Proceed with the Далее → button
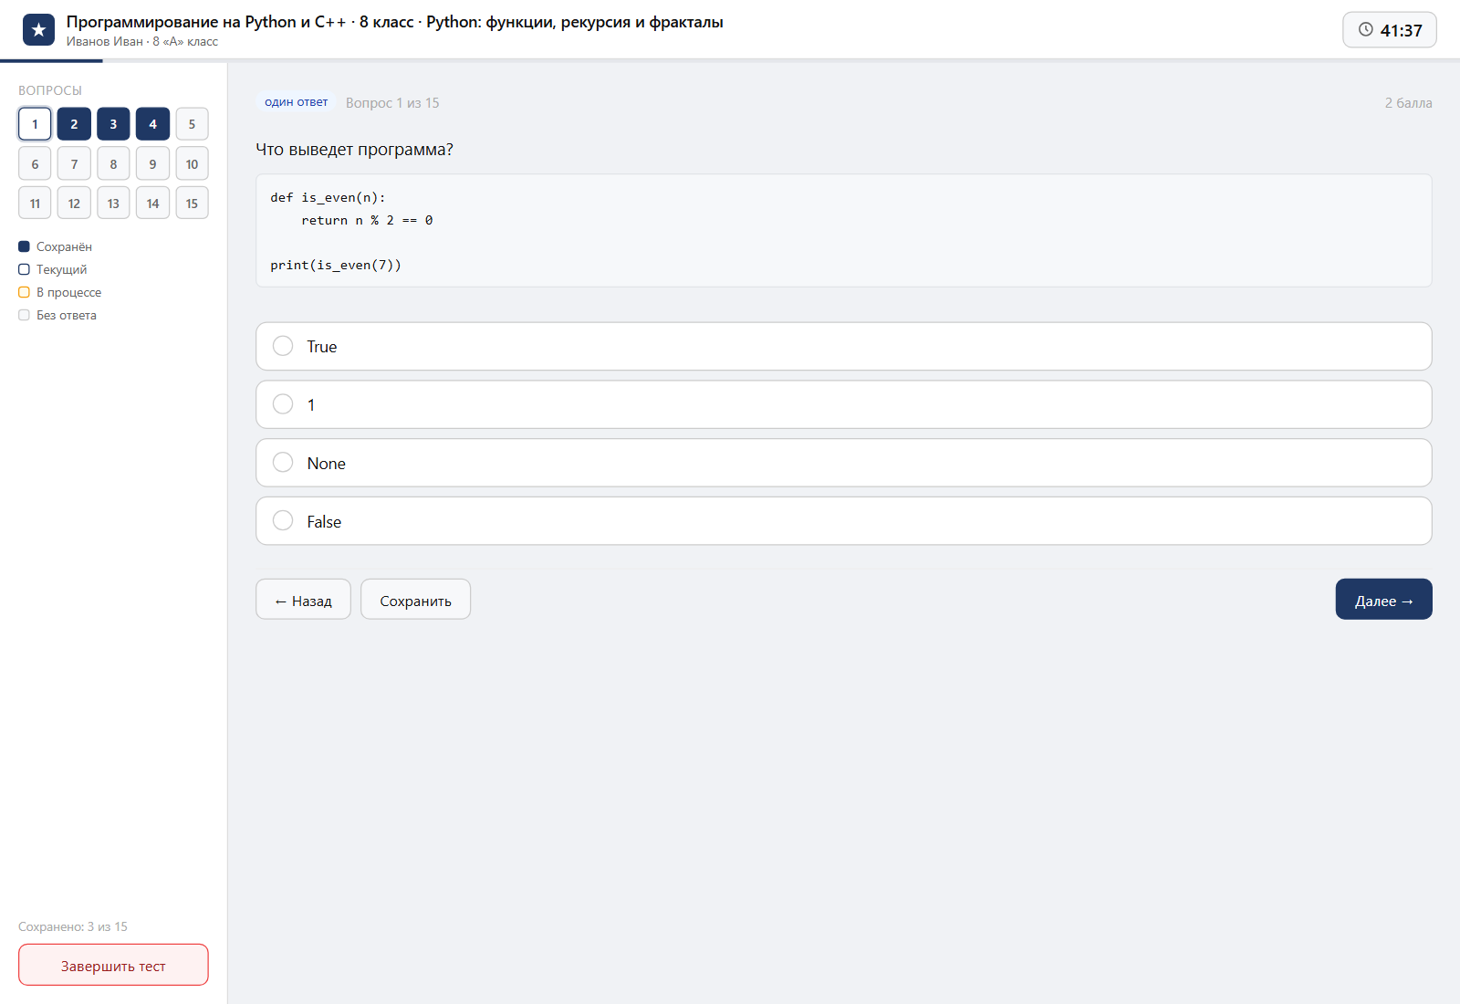 pos(1383,600)
